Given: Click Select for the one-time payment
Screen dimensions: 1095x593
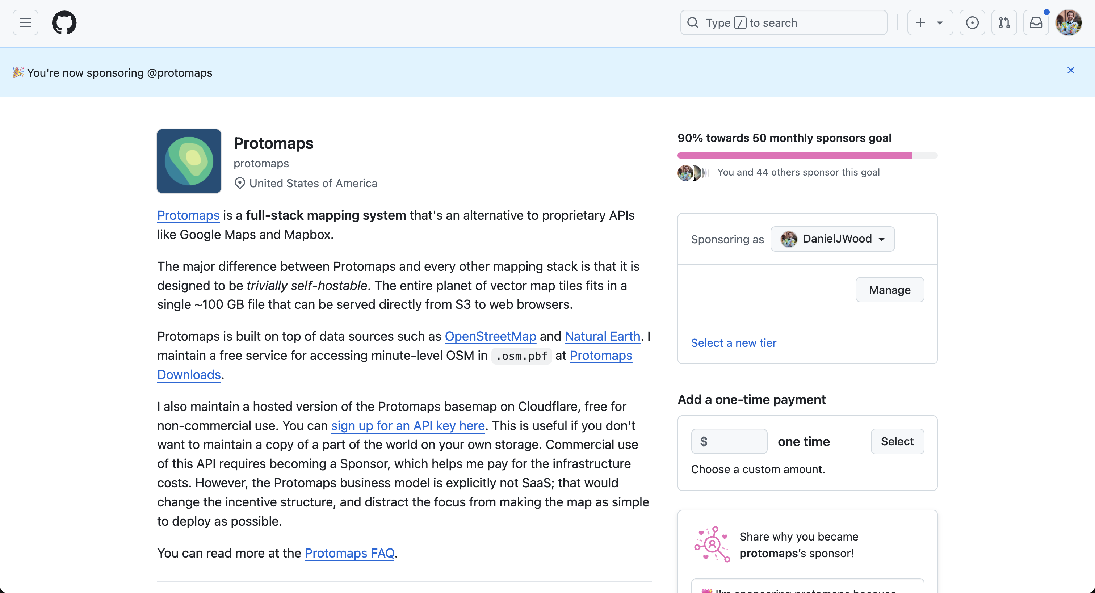Looking at the screenshot, I should point(897,441).
